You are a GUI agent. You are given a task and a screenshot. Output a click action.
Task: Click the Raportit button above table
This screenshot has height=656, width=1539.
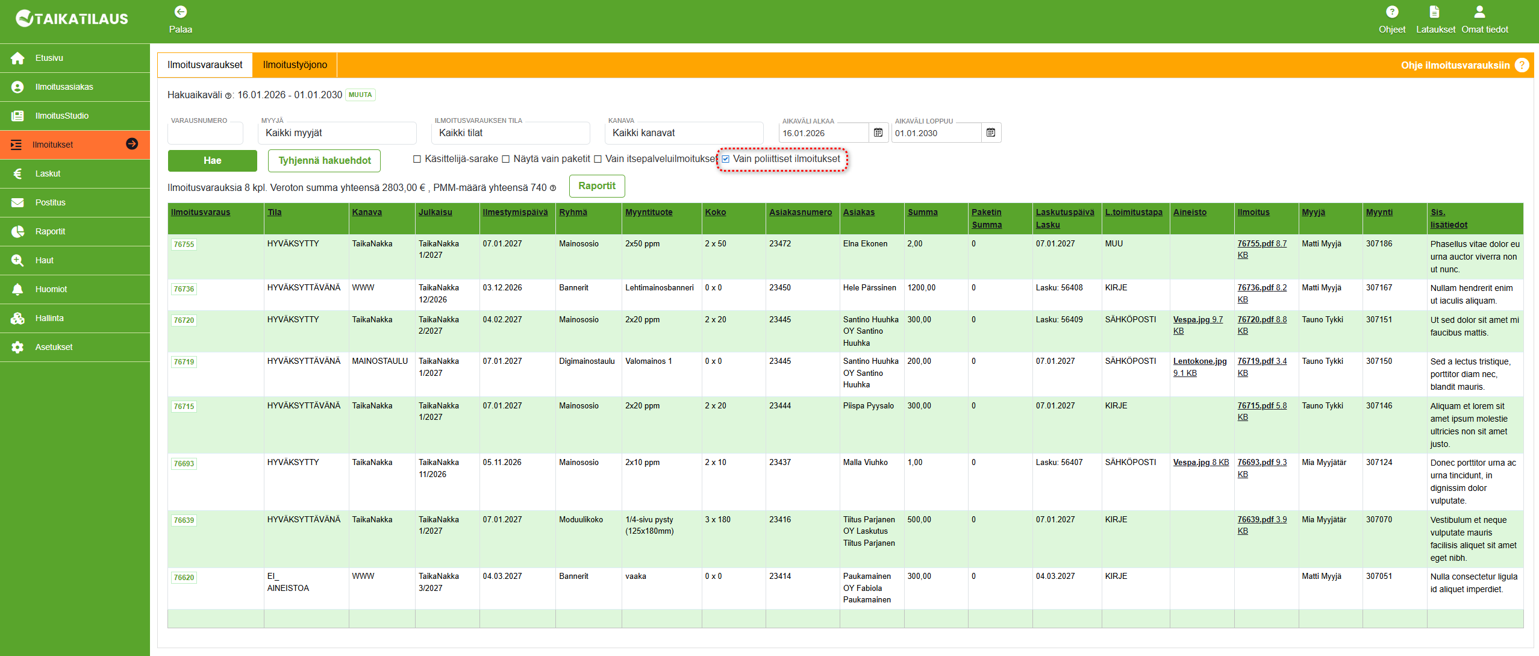[x=597, y=186]
